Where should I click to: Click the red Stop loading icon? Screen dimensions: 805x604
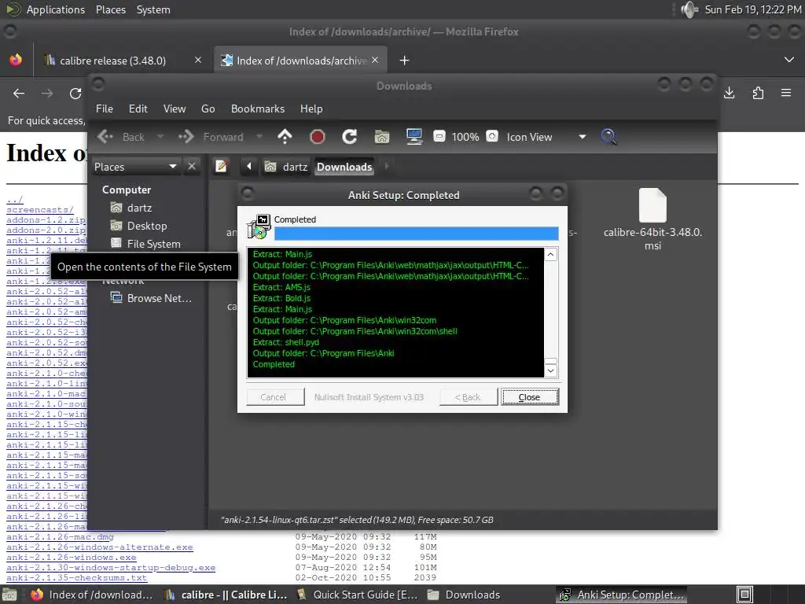[318, 137]
